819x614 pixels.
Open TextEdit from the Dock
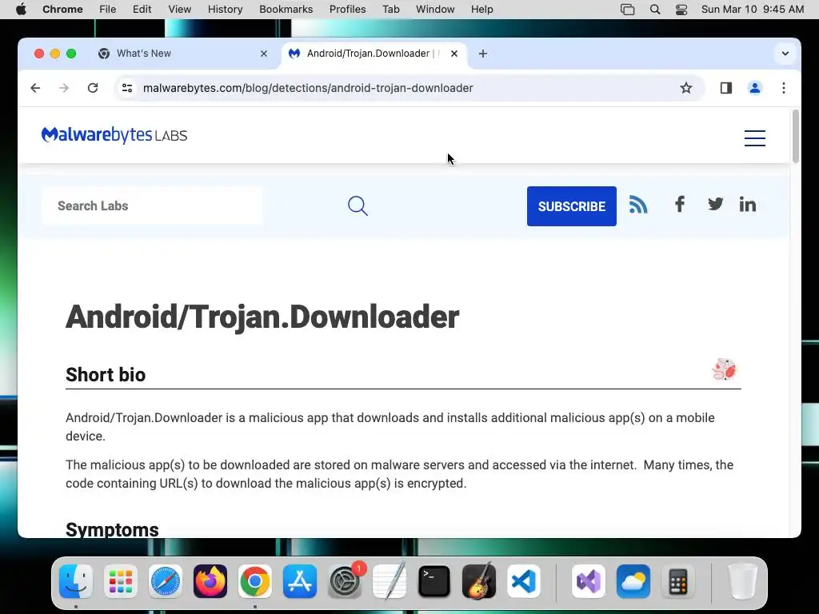pyautogui.click(x=390, y=581)
